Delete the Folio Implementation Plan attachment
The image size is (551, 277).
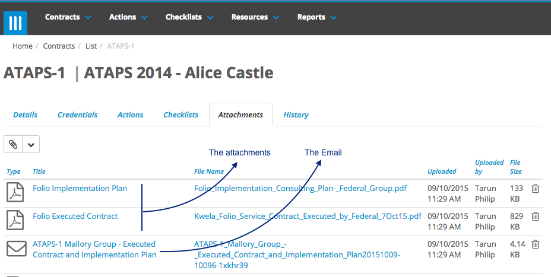(535, 189)
